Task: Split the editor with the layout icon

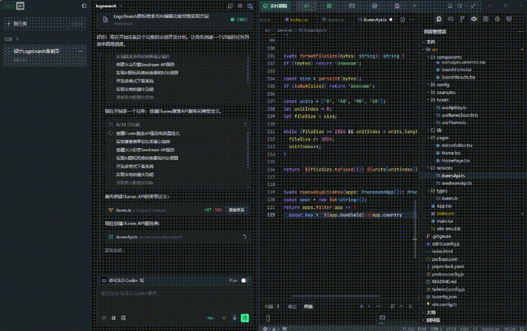Action: [403, 20]
